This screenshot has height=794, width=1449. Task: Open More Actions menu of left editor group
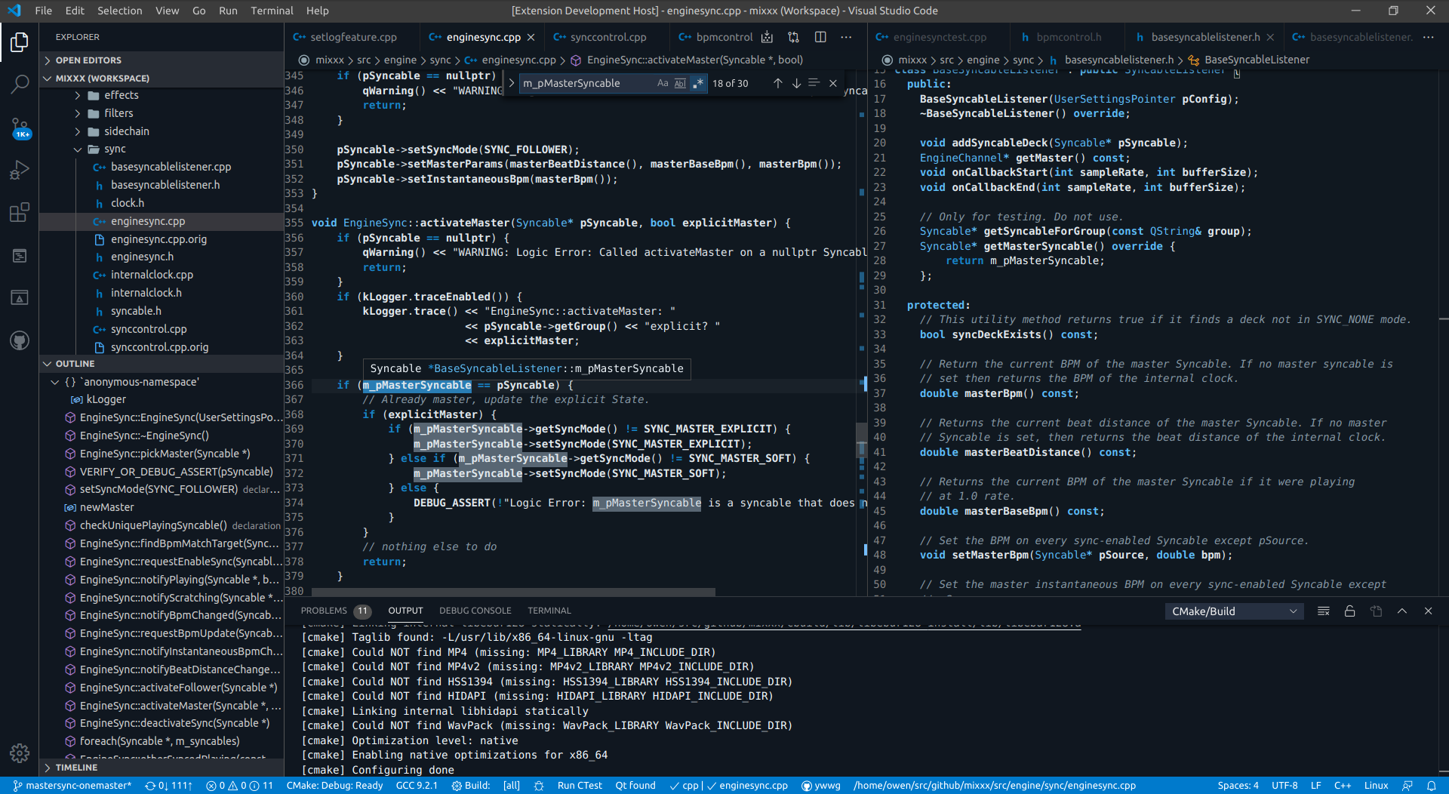[x=846, y=37]
